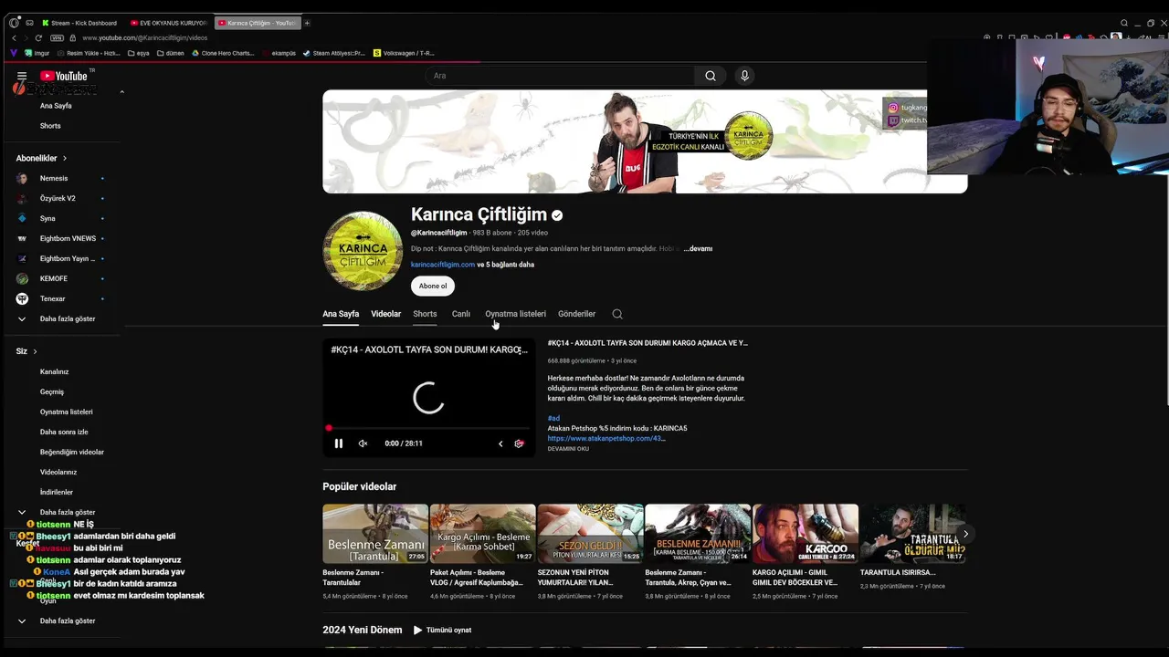Unmute the featured video player
Image resolution: width=1169 pixels, height=657 pixels.
(363, 443)
